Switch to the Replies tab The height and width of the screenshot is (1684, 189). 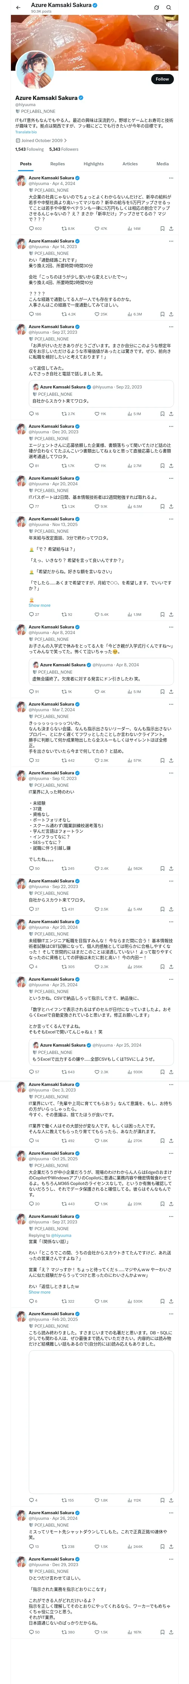pyautogui.click(x=57, y=164)
